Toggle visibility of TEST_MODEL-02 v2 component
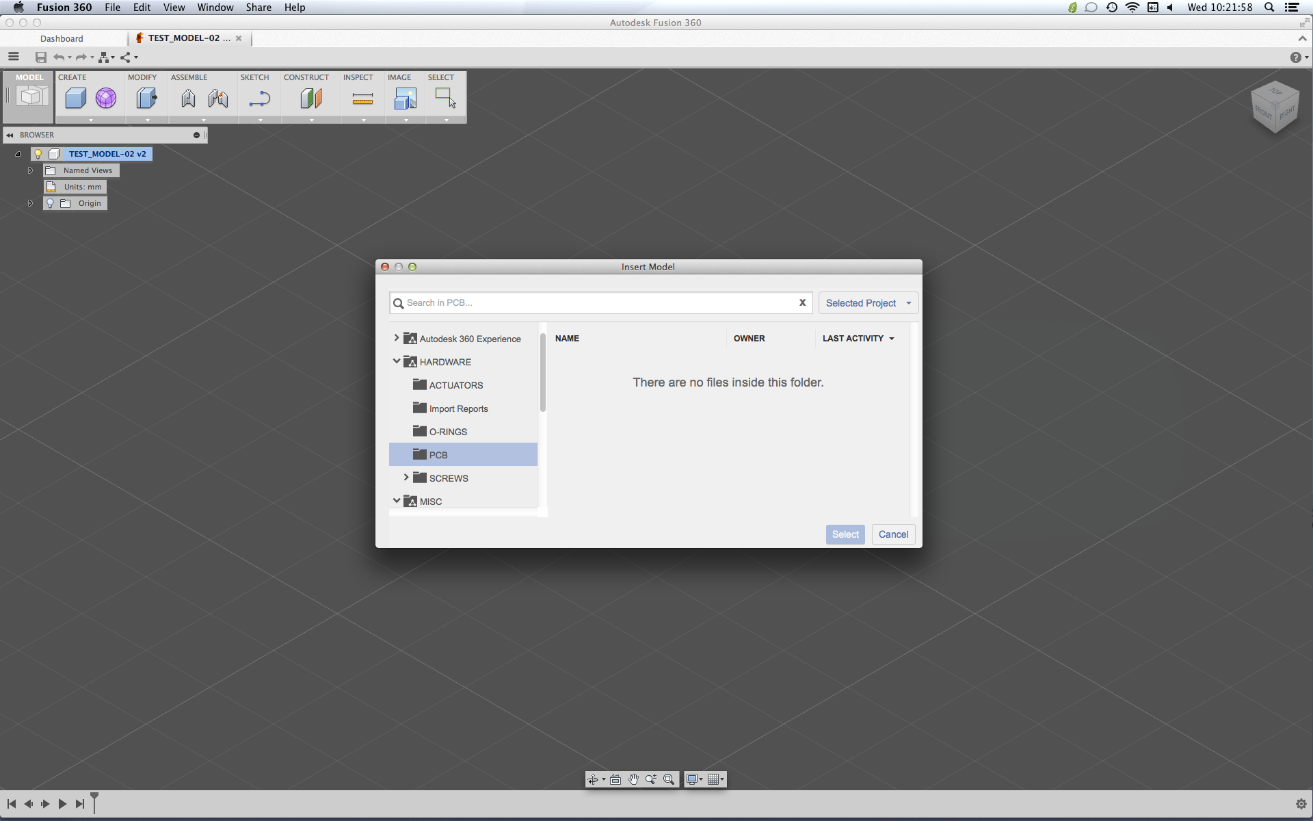 click(x=38, y=154)
